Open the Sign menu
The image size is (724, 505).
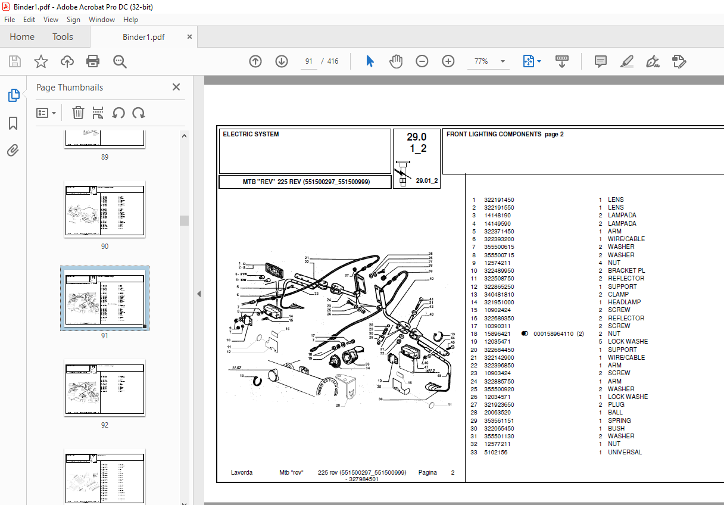coord(73,20)
